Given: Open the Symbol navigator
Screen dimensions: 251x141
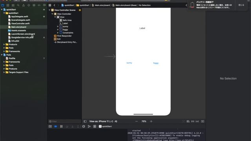Looking at the screenshot, I should click(13, 5).
